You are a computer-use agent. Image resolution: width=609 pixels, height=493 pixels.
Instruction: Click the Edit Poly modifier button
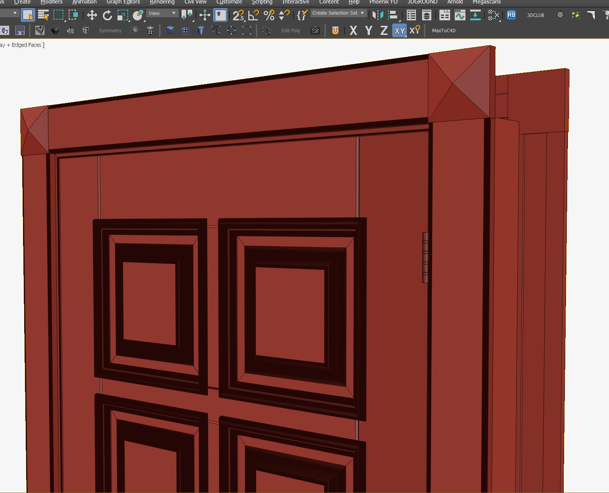(291, 31)
